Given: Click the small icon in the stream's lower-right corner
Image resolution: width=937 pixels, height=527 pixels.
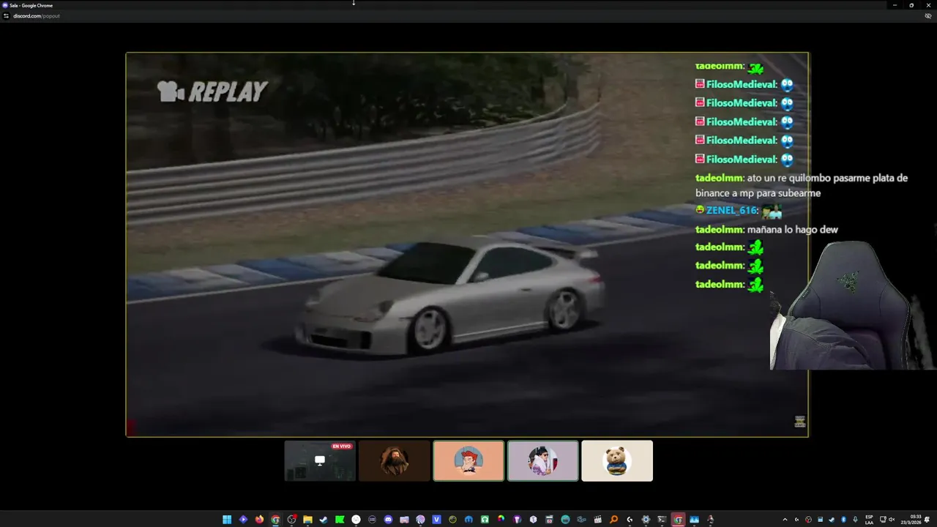Looking at the screenshot, I should tap(799, 422).
